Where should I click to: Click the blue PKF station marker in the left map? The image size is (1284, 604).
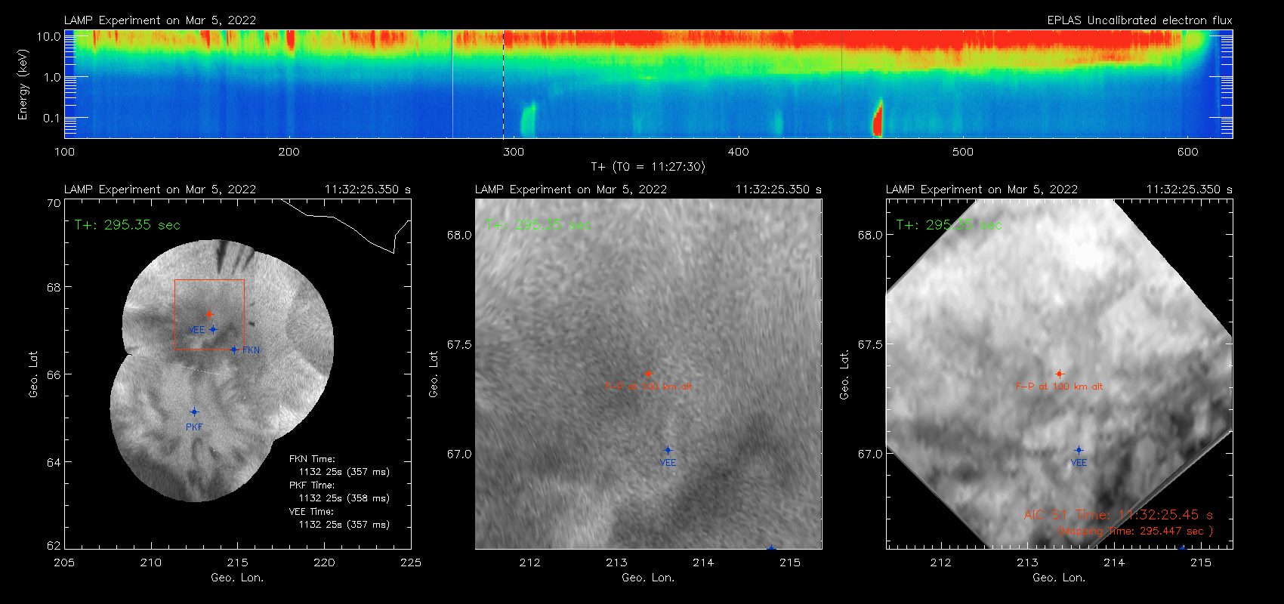[x=194, y=412]
